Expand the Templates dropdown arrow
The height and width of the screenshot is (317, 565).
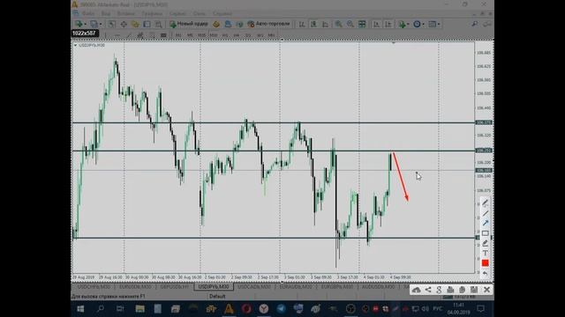pos(439,24)
